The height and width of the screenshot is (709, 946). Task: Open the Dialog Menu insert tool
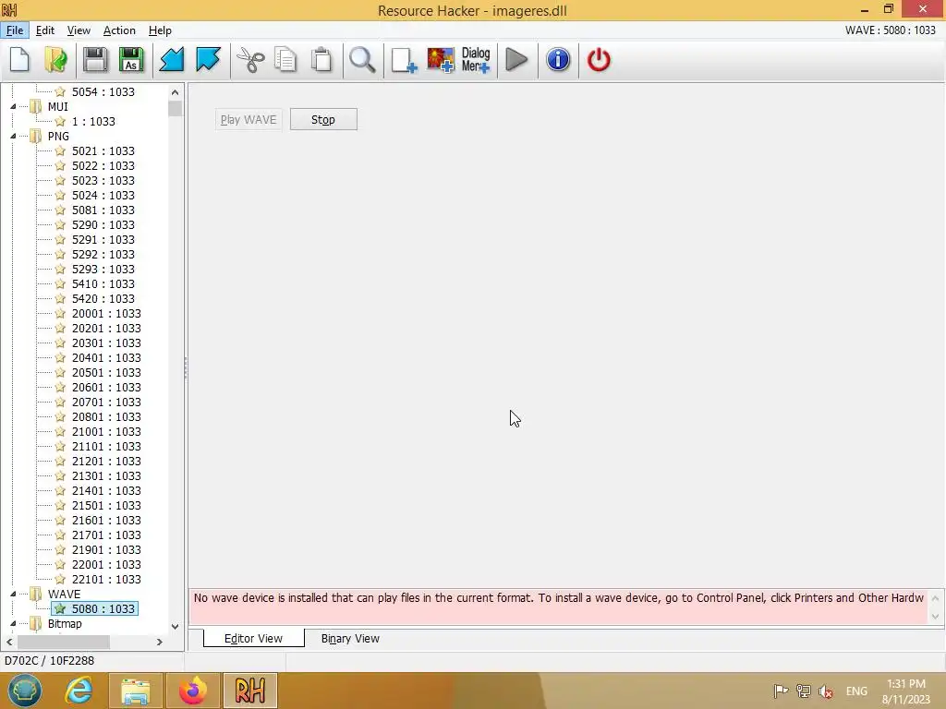click(476, 60)
